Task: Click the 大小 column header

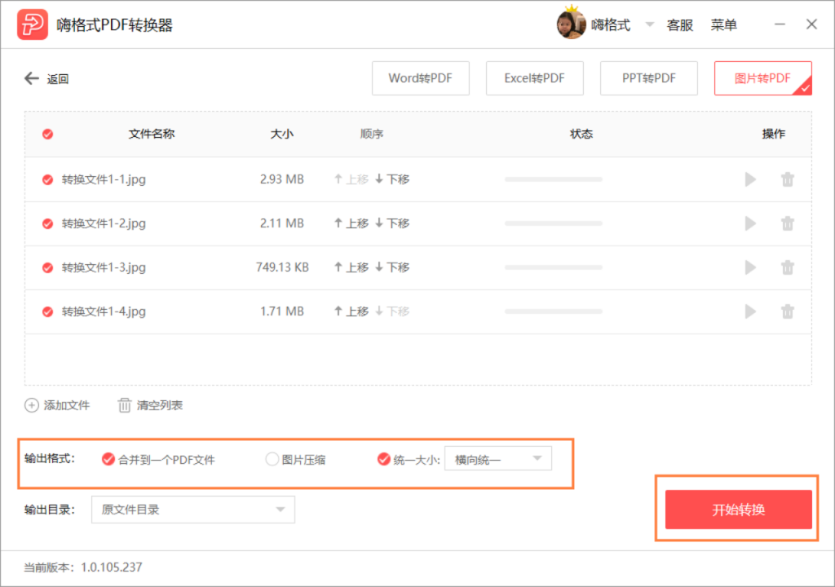Action: pyautogui.click(x=281, y=134)
